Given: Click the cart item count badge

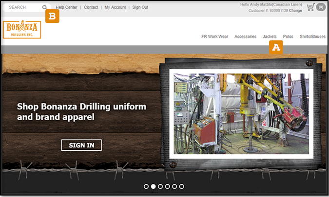Looking at the screenshot, I should tap(321, 7).
